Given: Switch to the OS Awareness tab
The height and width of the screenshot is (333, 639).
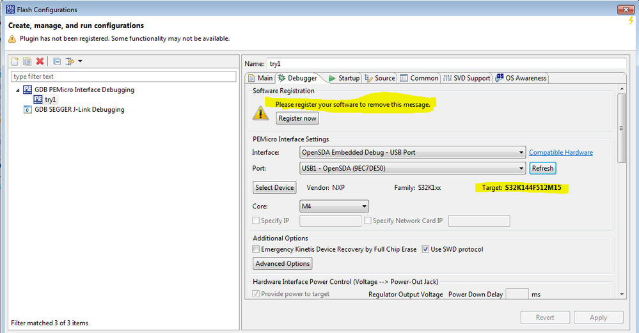Looking at the screenshot, I should 521,78.
